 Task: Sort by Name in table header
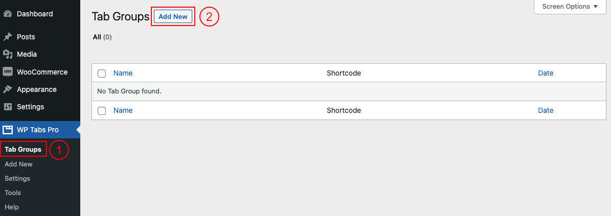coord(123,73)
